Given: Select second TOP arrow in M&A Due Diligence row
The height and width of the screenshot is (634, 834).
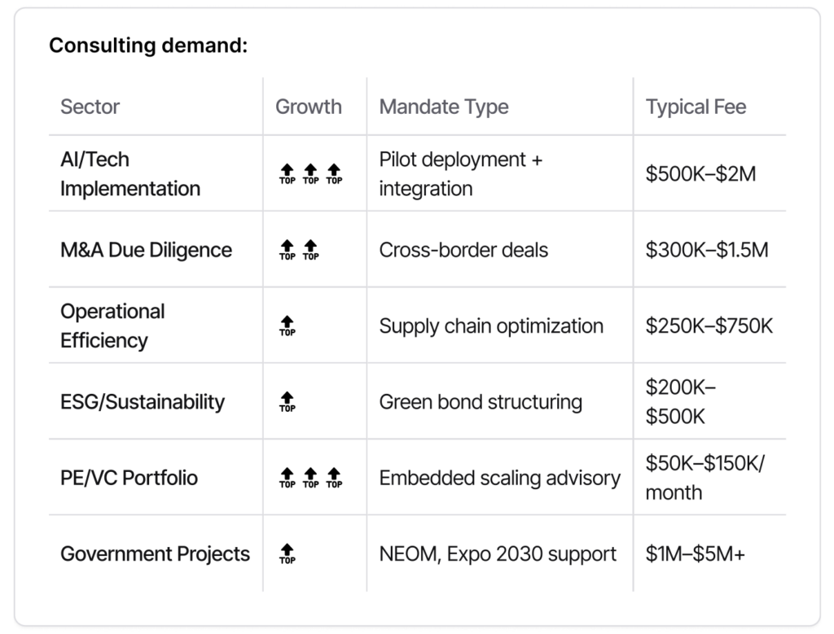Looking at the screenshot, I should coord(310,250).
